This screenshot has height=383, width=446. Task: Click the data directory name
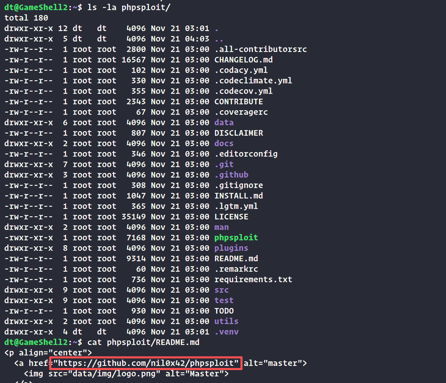(224, 123)
